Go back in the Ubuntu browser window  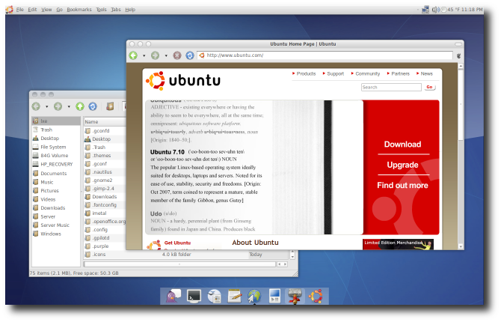(x=133, y=55)
